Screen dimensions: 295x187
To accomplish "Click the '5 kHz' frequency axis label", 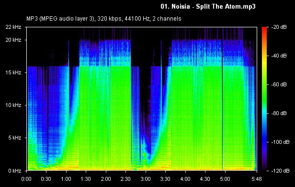I will tap(15, 138).
